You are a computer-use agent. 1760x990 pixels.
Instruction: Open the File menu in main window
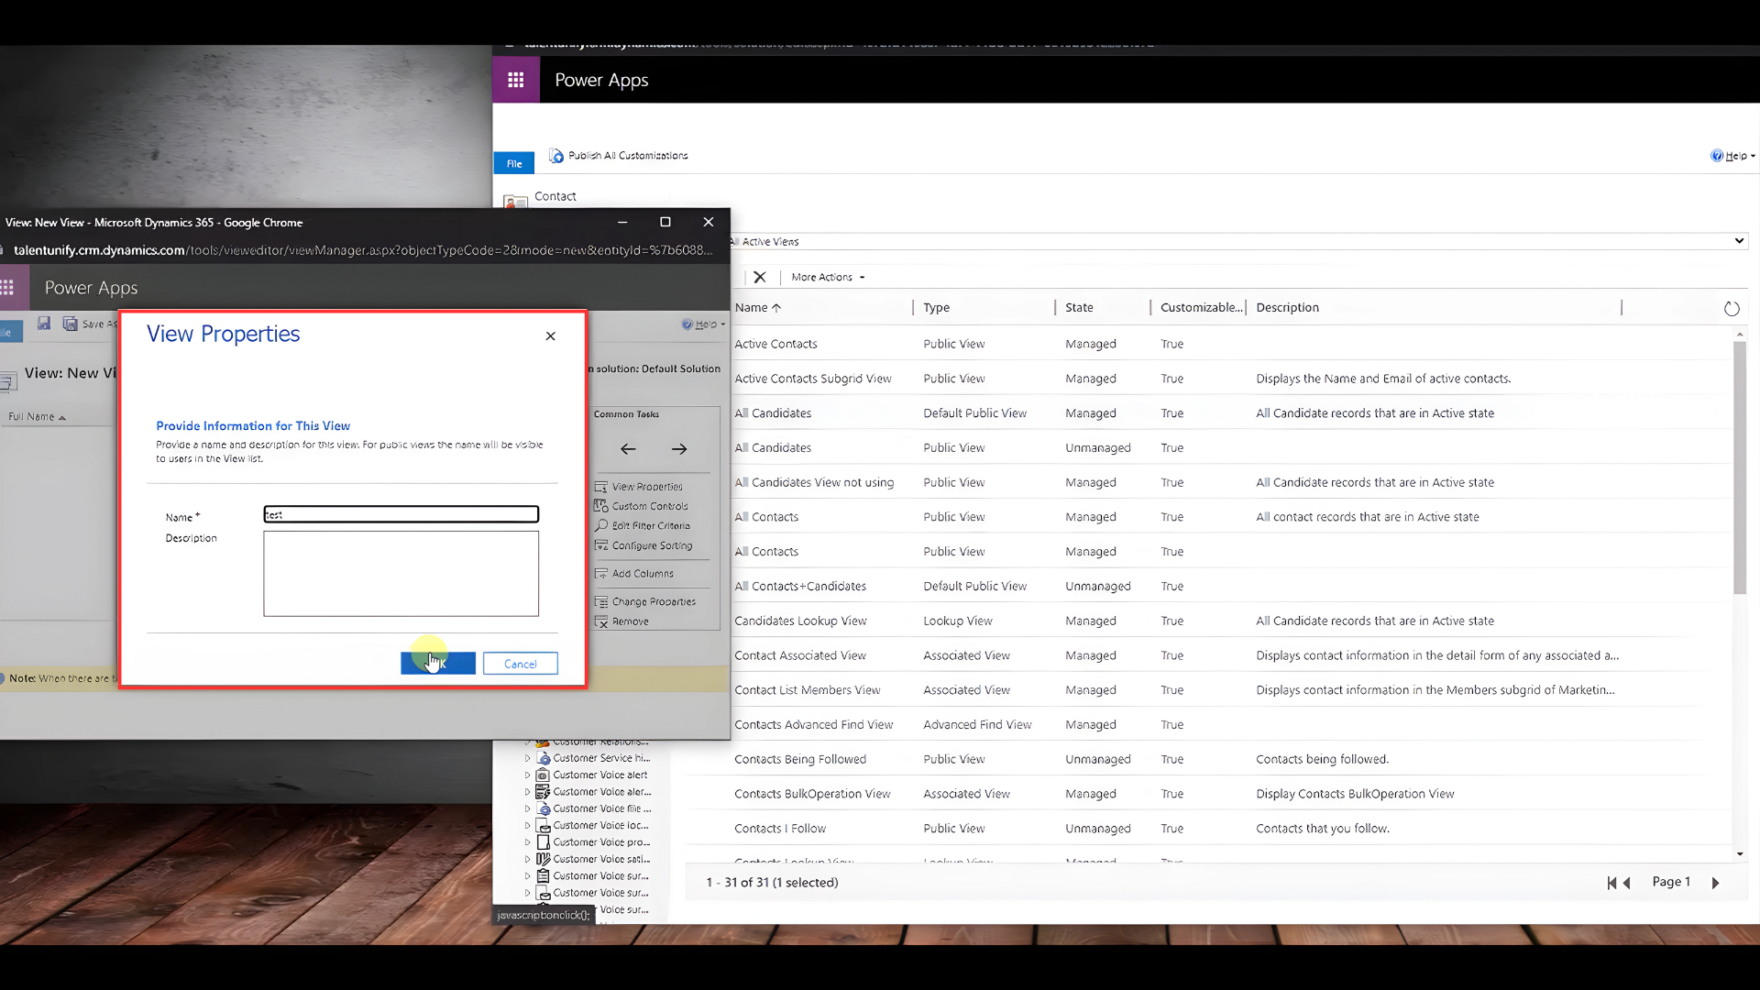pos(514,163)
